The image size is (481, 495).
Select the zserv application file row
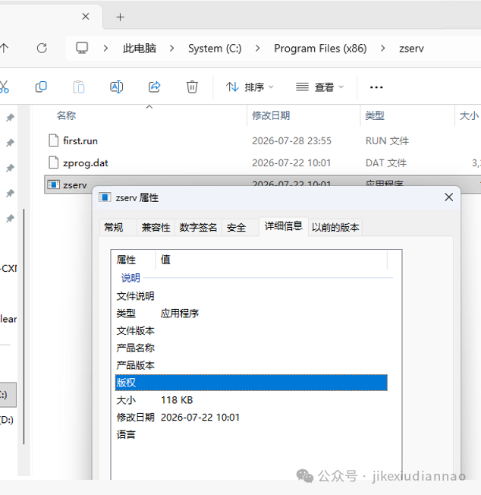click(263, 184)
